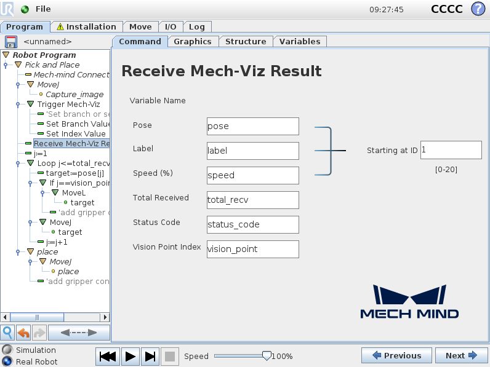
Task: Collapse the place folder node
Action: pyautogui.click(x=30, y=252)
